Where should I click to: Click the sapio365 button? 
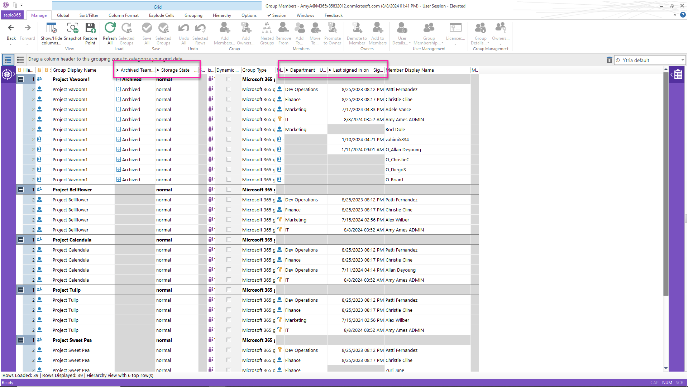[13, 15]
